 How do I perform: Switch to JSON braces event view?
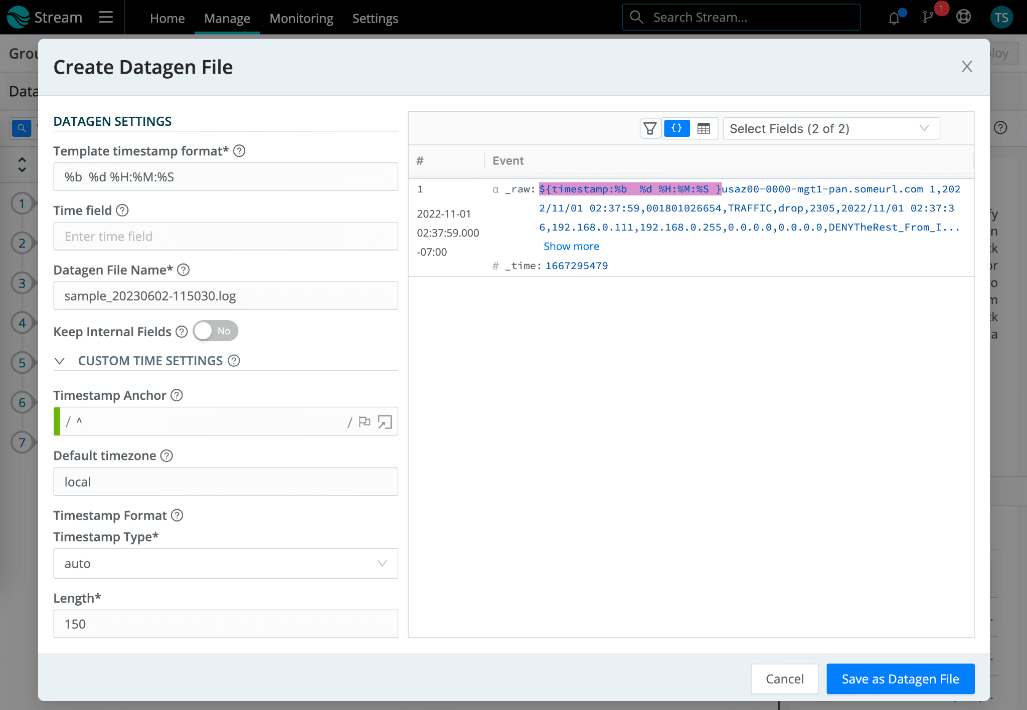(x=676, y=129)
